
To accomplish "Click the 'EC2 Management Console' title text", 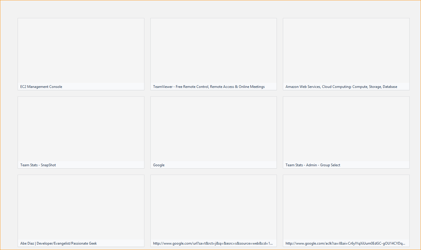I will [x=41, y=87].
